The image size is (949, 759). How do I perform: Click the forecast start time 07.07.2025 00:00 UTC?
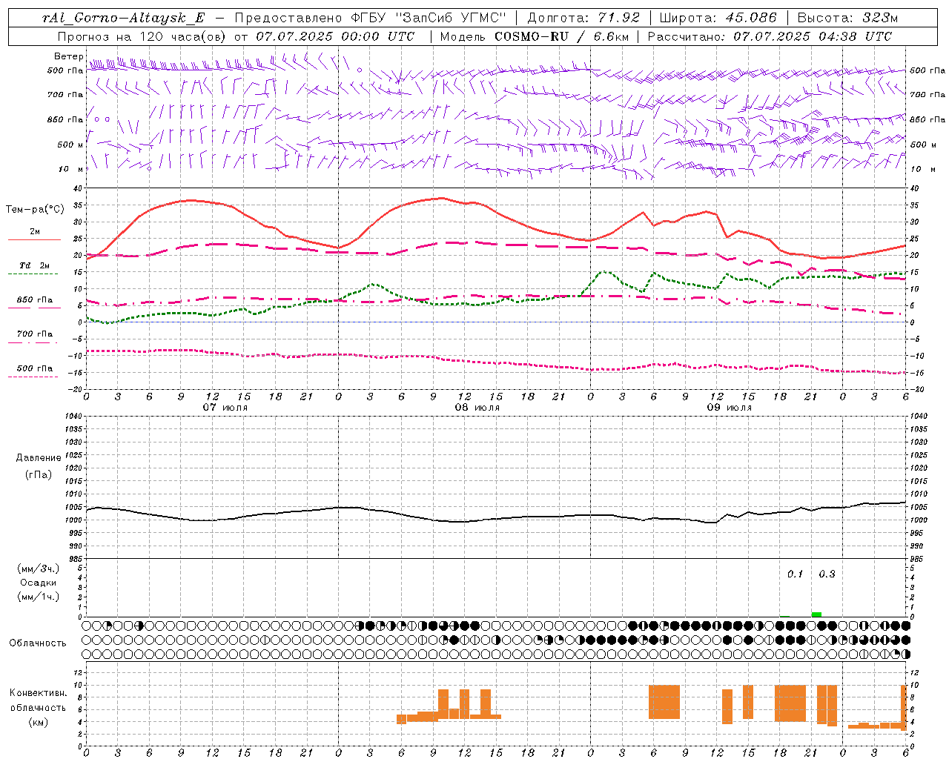336,36
